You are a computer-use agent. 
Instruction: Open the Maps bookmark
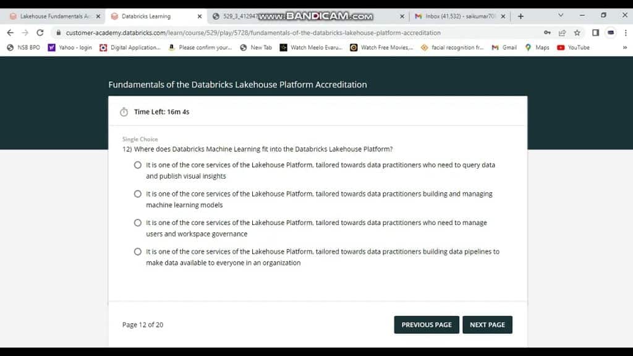(537, 47)
